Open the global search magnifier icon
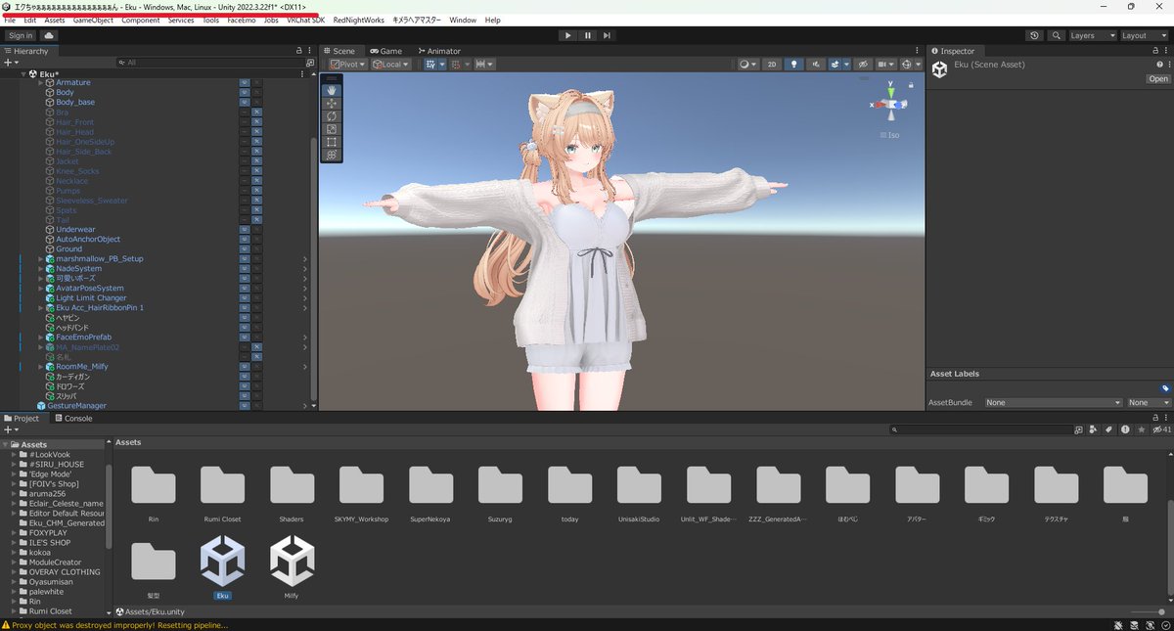Viewport: 1174px width, 631px height. [1057, 35]
